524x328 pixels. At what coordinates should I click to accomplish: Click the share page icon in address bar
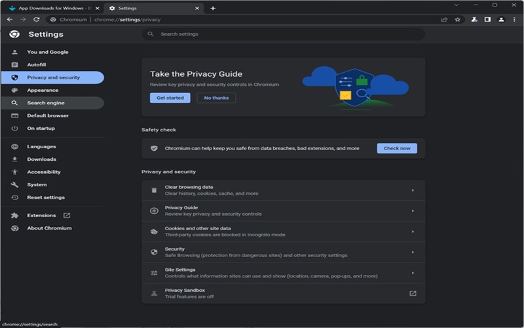(x=444, y=20)
